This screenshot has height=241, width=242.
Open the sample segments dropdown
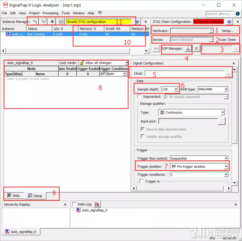226,97
